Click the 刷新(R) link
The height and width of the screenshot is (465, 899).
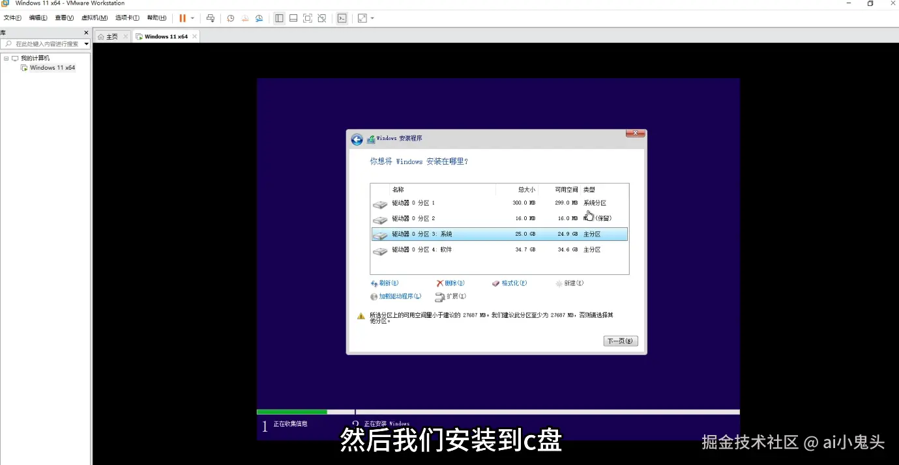(x=385, y=283)
